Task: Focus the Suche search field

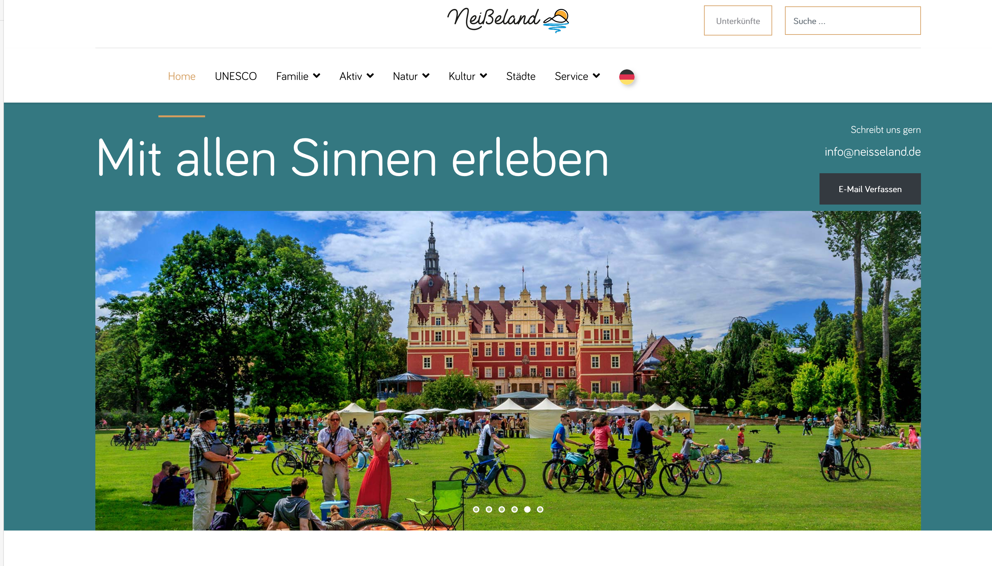Action: [x=853, y=20]
